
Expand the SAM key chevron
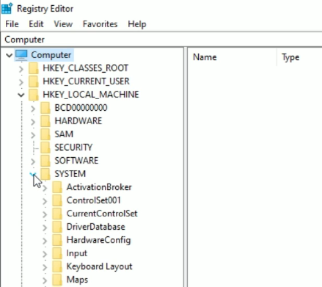(x=33, y=135)
